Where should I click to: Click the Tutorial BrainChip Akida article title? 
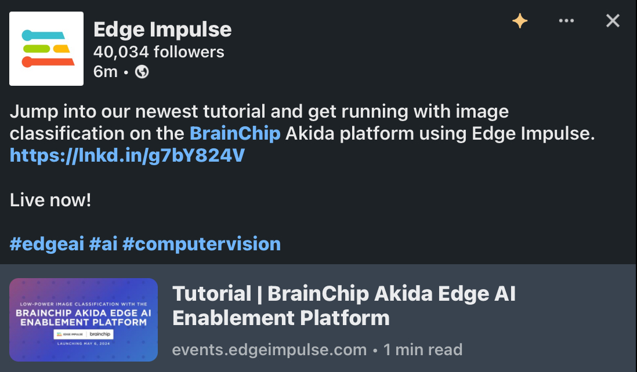pyautogui.click(x=343, y=305)
